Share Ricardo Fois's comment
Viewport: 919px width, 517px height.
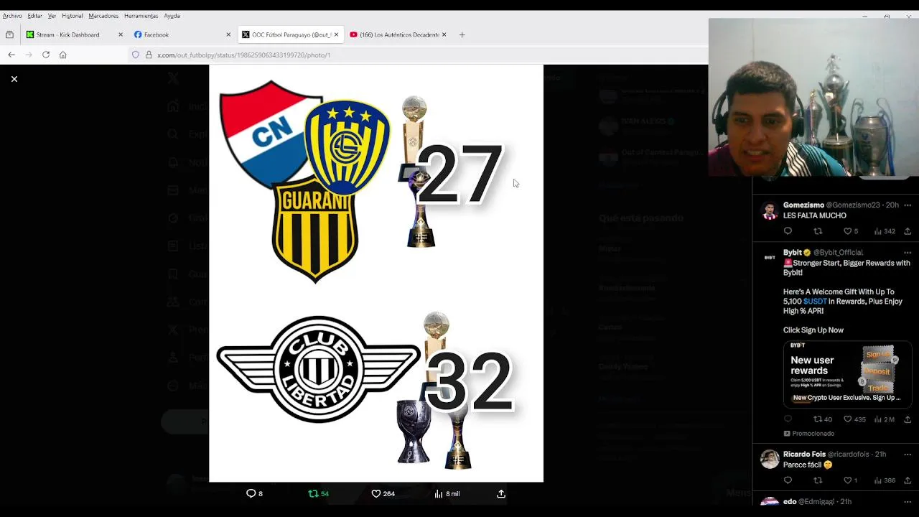pyautogui.click(x=908, y=480)
